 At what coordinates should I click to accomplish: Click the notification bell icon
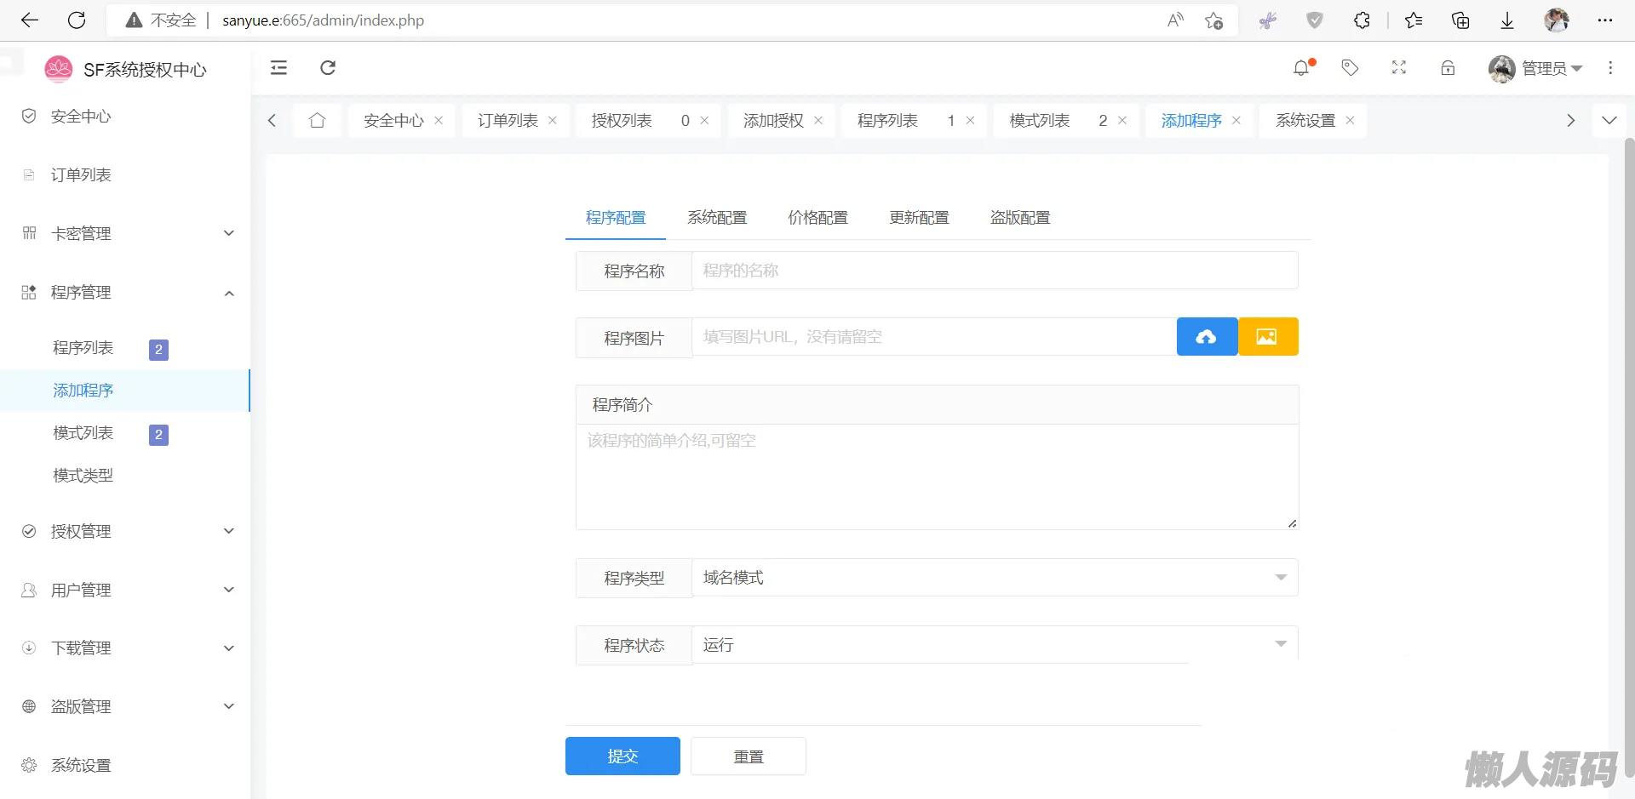1301,68
